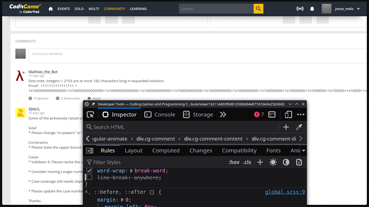Open the Layout tab

[134, 151]
